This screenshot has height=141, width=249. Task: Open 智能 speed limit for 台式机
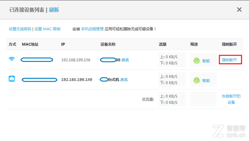(x=206, y=81)
